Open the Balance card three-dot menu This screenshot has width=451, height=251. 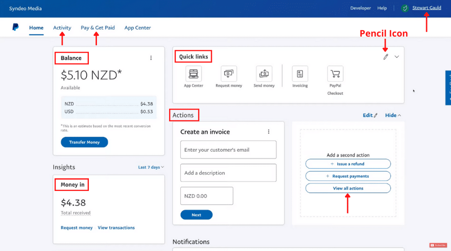click(x=151, y=58)
